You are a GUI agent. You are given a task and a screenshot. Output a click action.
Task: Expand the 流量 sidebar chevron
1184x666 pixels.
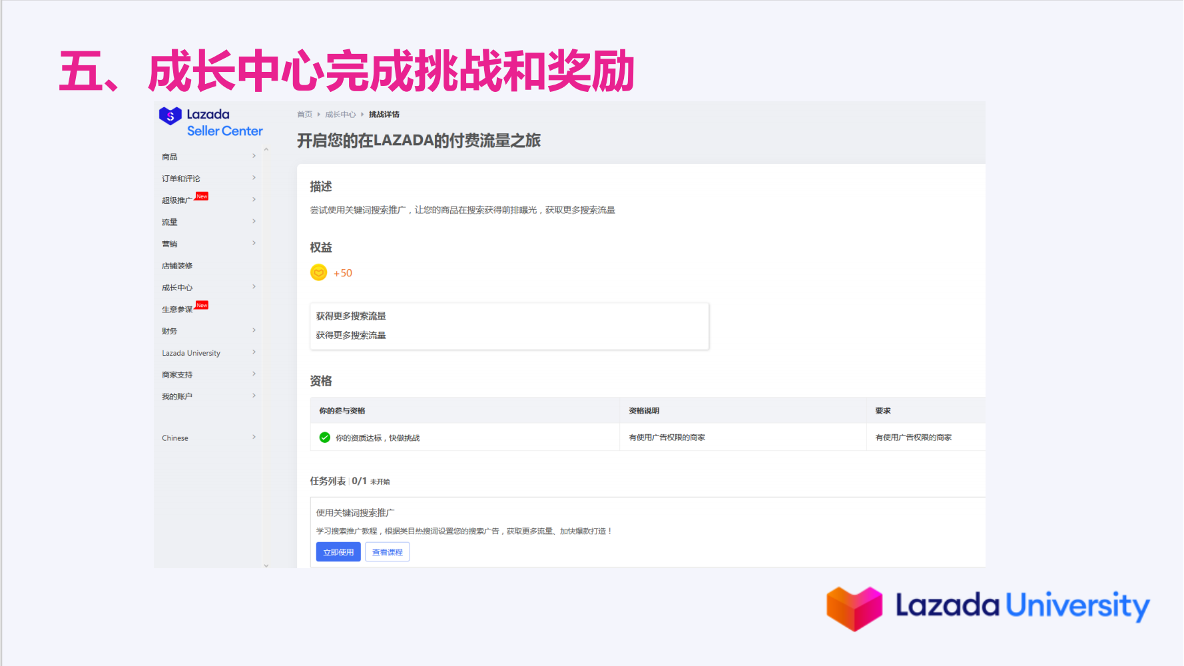[x=254, y=221]
